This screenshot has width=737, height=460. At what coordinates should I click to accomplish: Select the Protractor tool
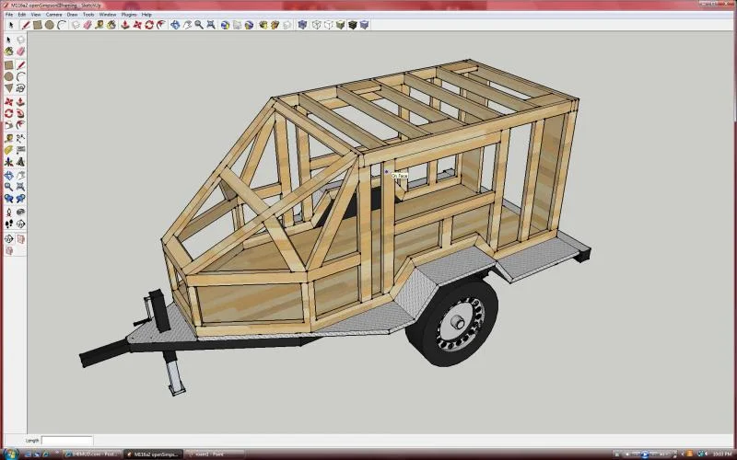click(x=8, y=150)
